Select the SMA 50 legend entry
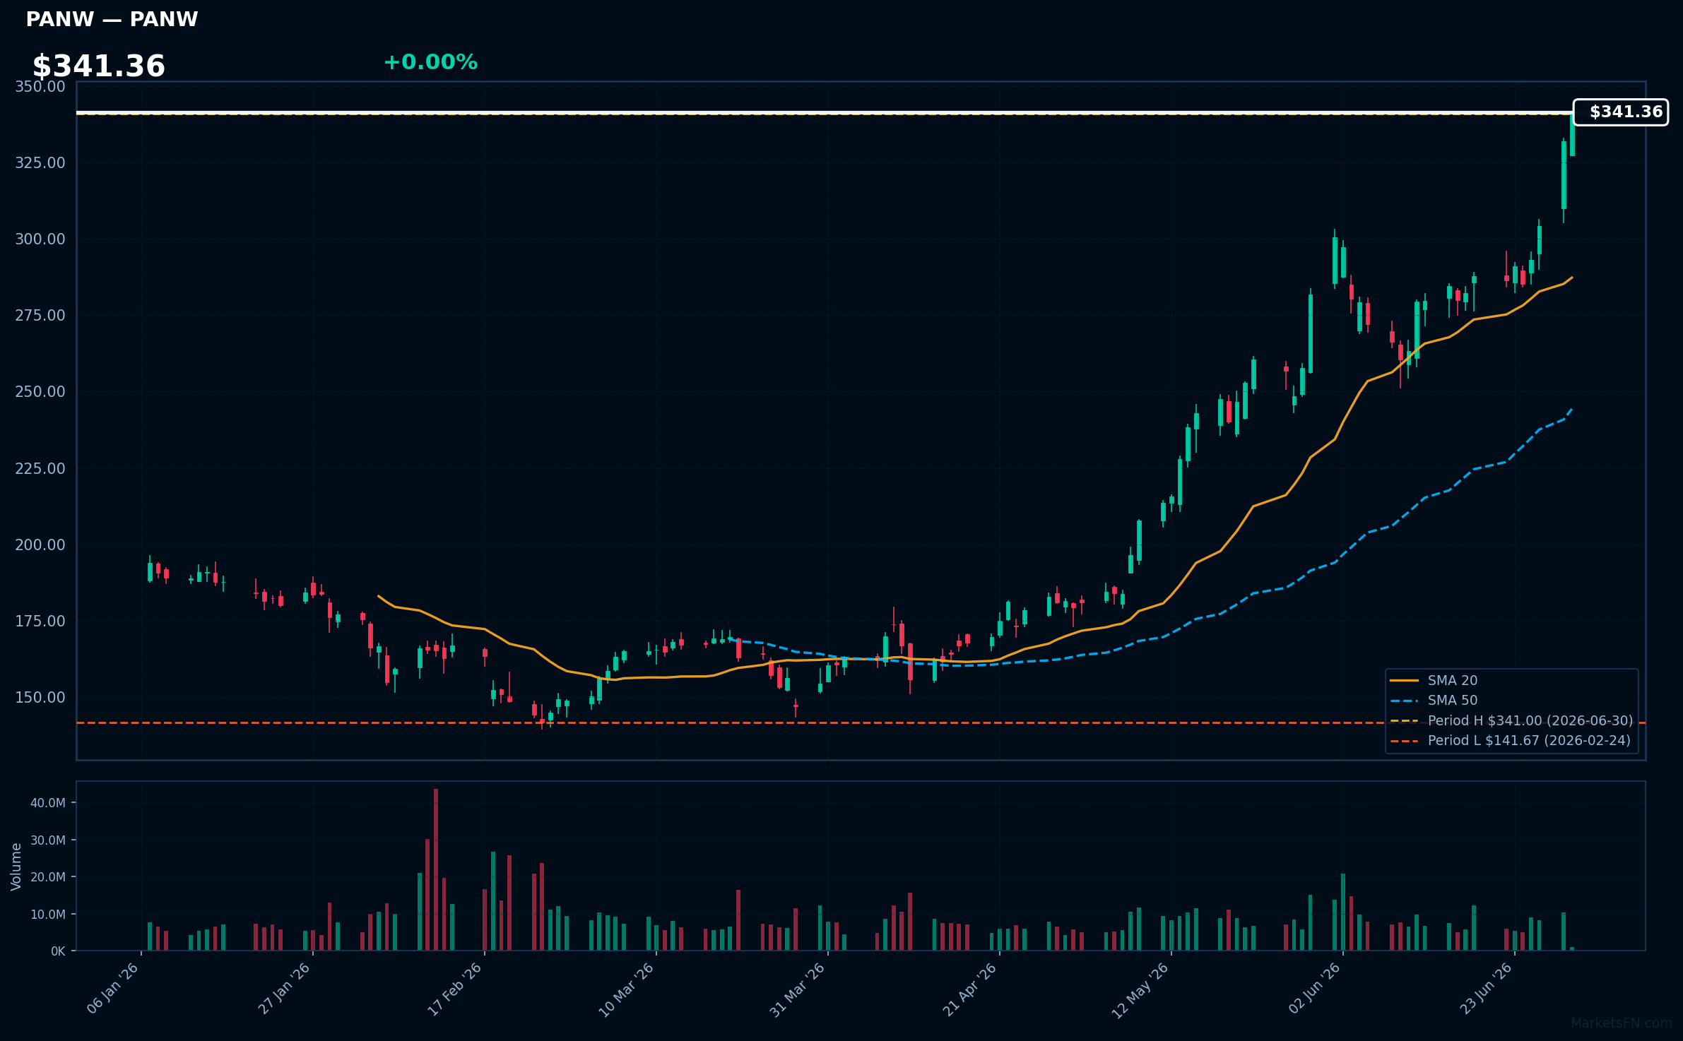 point(1434,700)
